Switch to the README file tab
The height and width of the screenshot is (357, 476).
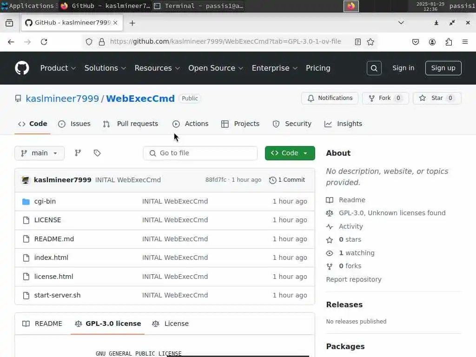pos(42,324)
